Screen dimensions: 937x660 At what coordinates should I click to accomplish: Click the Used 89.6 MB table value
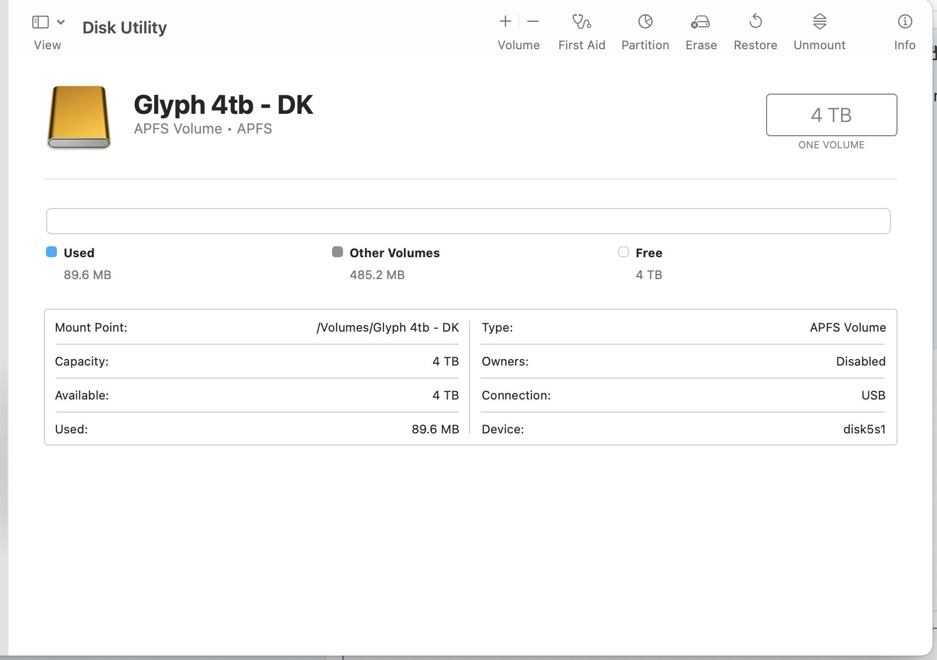435,429
